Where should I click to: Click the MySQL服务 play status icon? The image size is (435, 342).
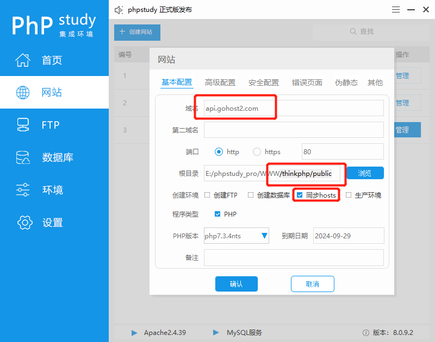216,332
